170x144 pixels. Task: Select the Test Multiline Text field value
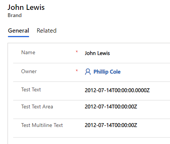coord(111,125)
